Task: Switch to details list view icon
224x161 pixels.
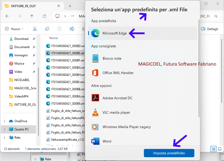Action: tap(214, 149)
